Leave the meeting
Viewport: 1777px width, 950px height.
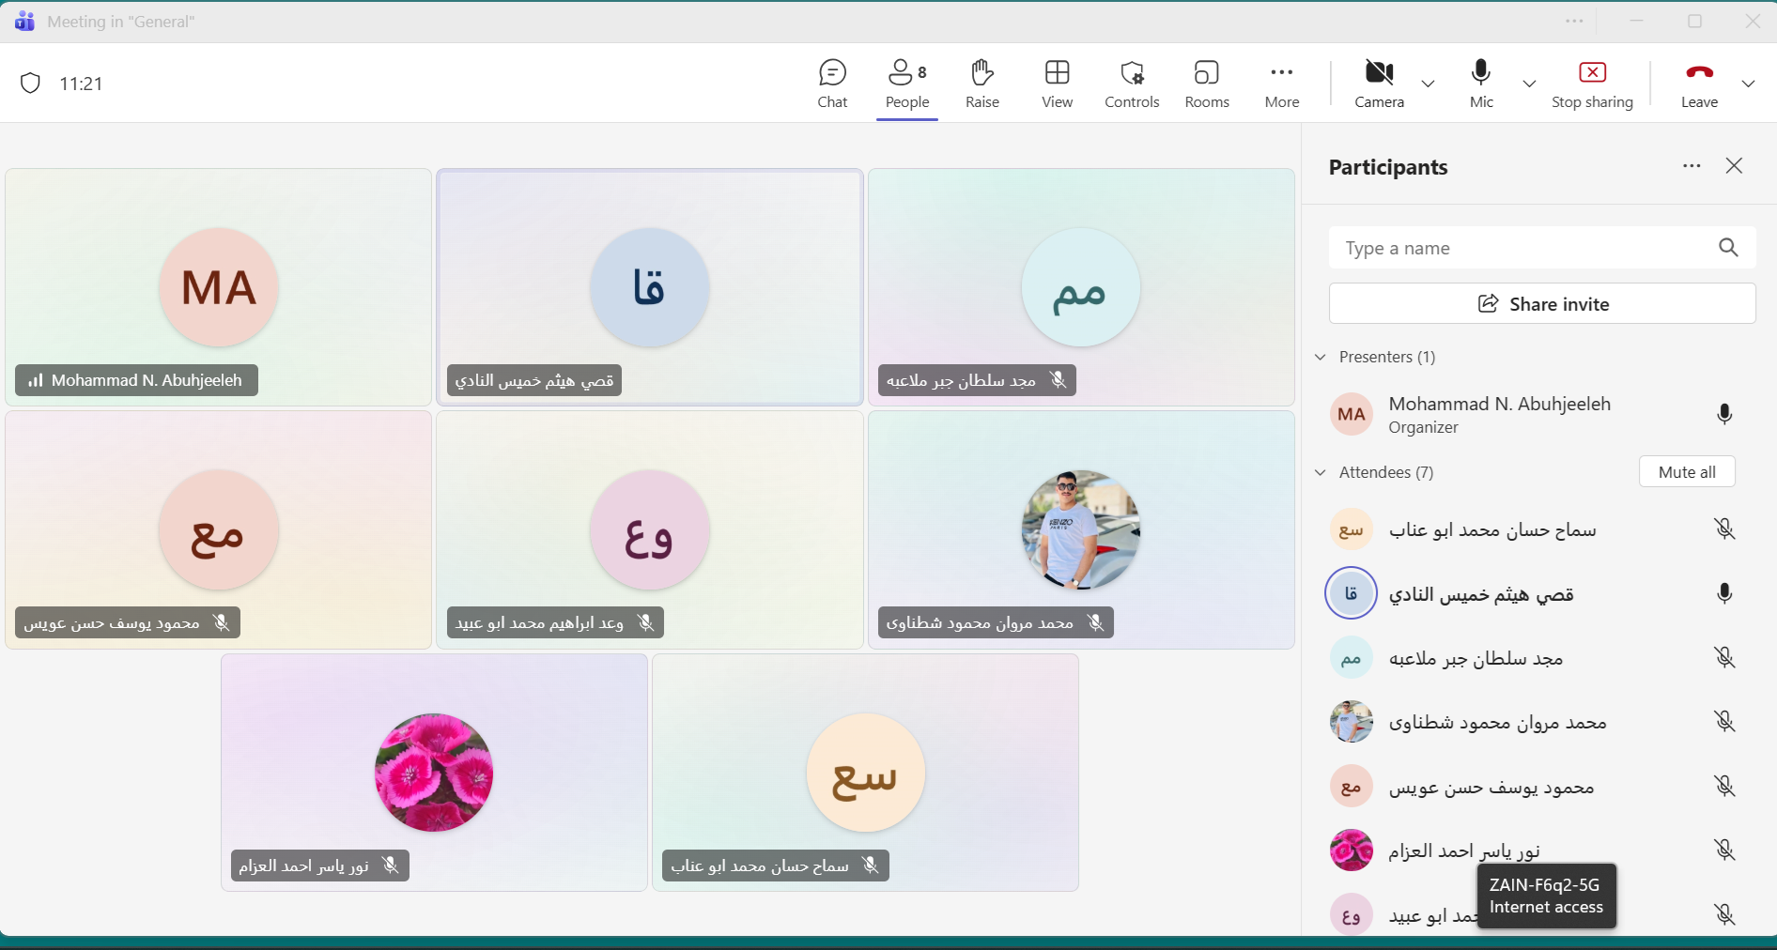(1699, 84)
